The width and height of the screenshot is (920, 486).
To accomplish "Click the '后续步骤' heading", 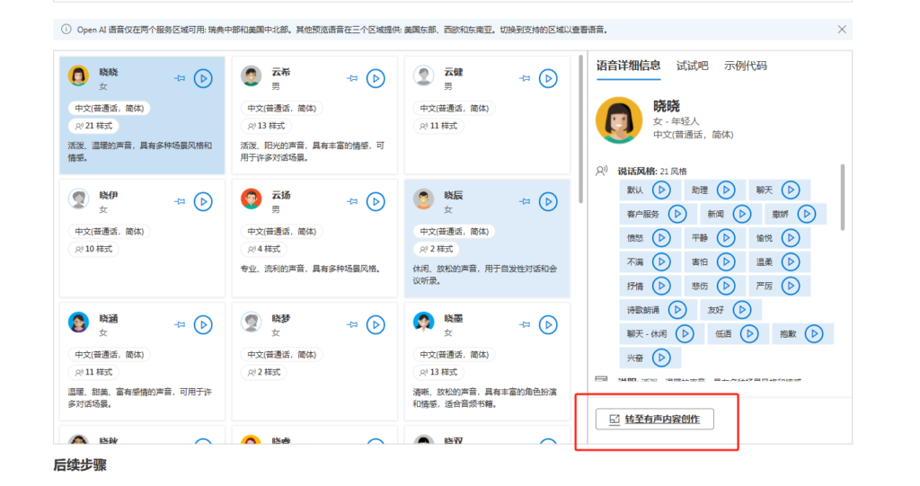I will 80,465.
